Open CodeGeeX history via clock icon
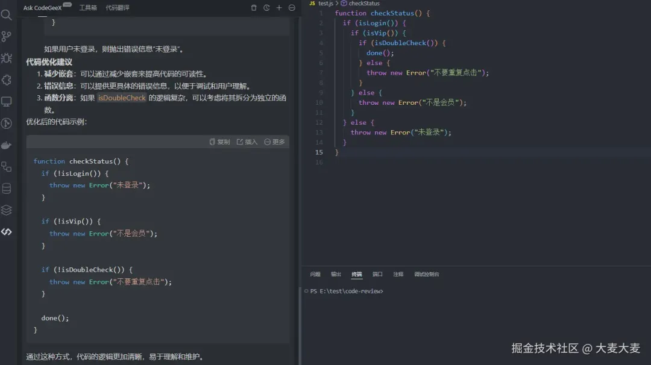The height and width of the screenshot is (365, 651). 266,7
